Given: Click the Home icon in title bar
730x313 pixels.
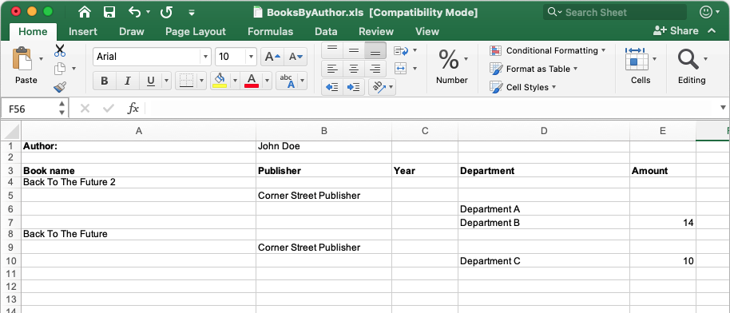Looking at the screenshot, I should coord(85,12).
